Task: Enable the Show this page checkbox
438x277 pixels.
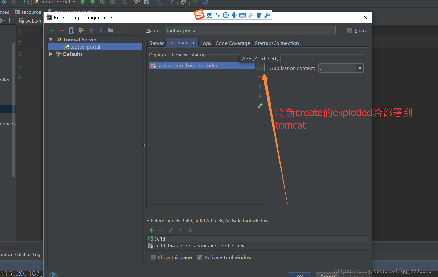Action: coord(153,257)
